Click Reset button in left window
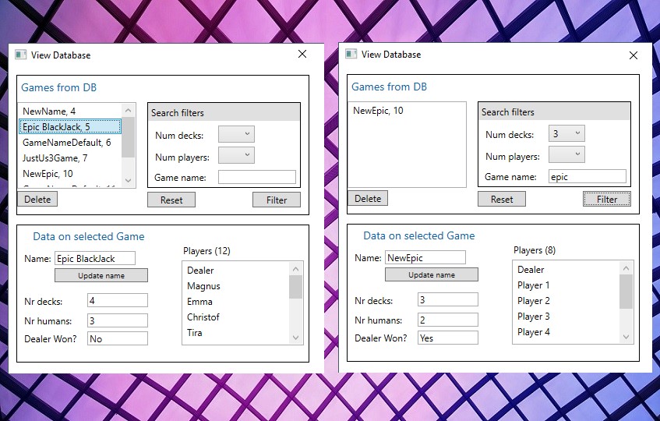Screen dimensions: 660x421 point(171,200)
